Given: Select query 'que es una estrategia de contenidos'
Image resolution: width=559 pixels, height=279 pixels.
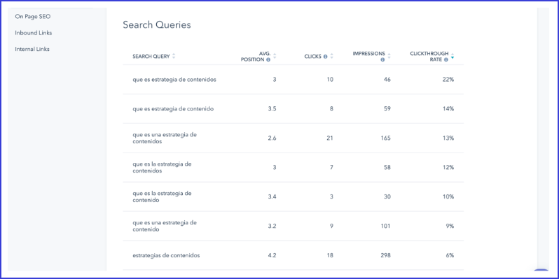Looking at the screenshot, I should 165,138.
